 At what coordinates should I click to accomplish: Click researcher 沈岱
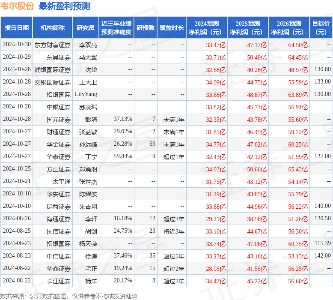[x=91, y=70]
